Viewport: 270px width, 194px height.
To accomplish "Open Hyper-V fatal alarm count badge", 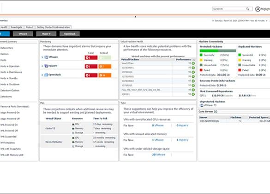I will pyautogui.click(x=91, y=66).
